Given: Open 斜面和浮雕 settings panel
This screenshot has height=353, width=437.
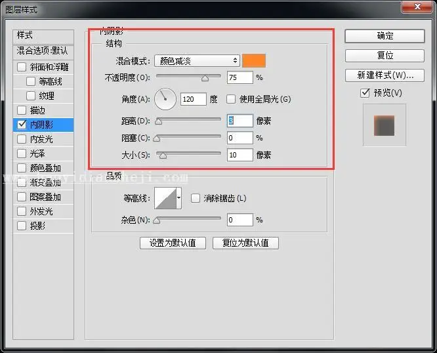Looking at the screenshot, I should pyautogui.click(x=49, y=67).
